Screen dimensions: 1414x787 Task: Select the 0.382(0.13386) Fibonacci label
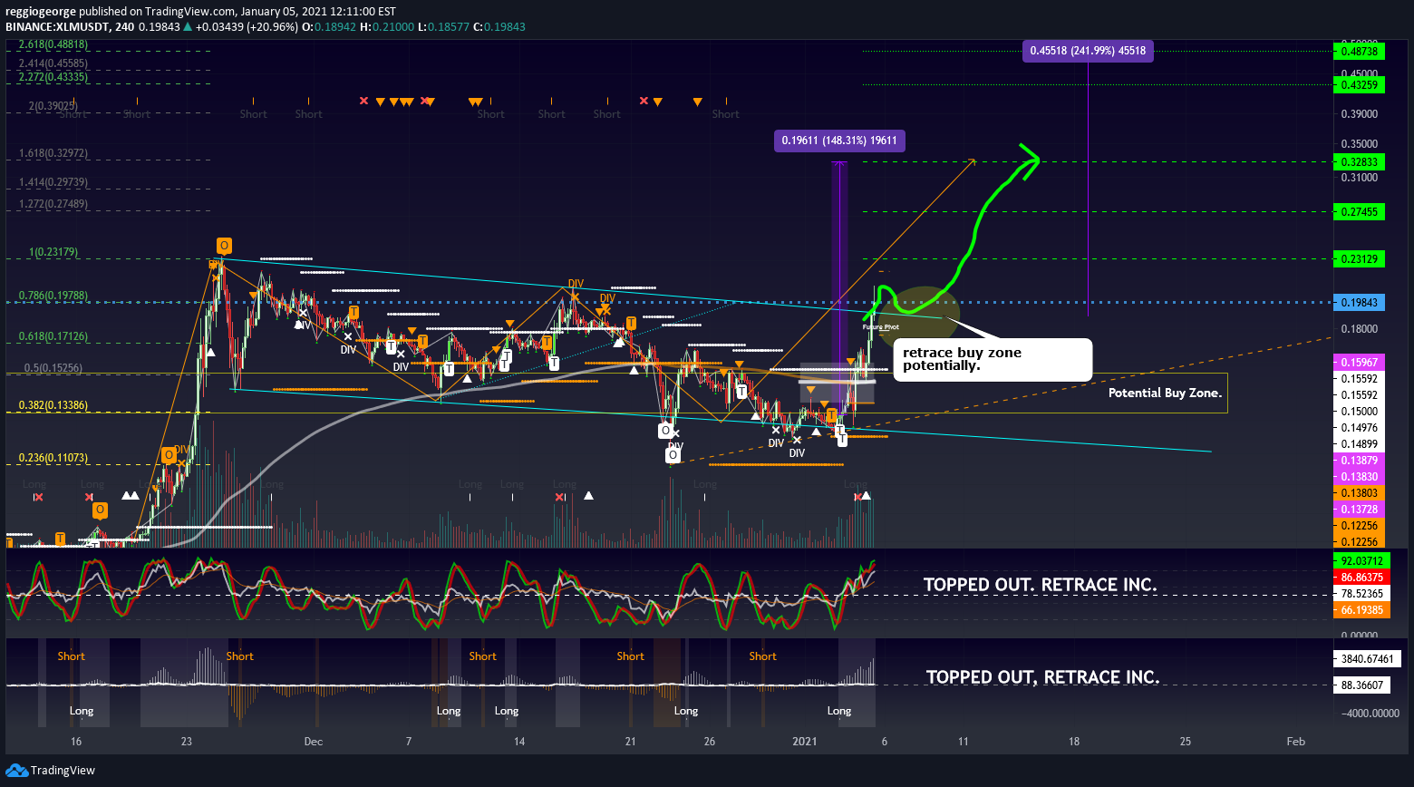[x=53, y=405]
